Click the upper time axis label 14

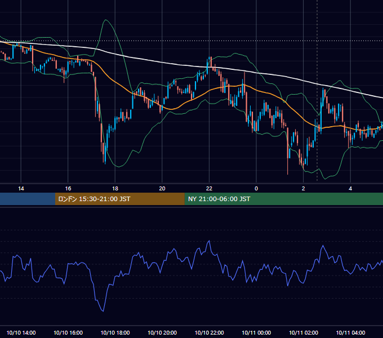tap(21, 189)
